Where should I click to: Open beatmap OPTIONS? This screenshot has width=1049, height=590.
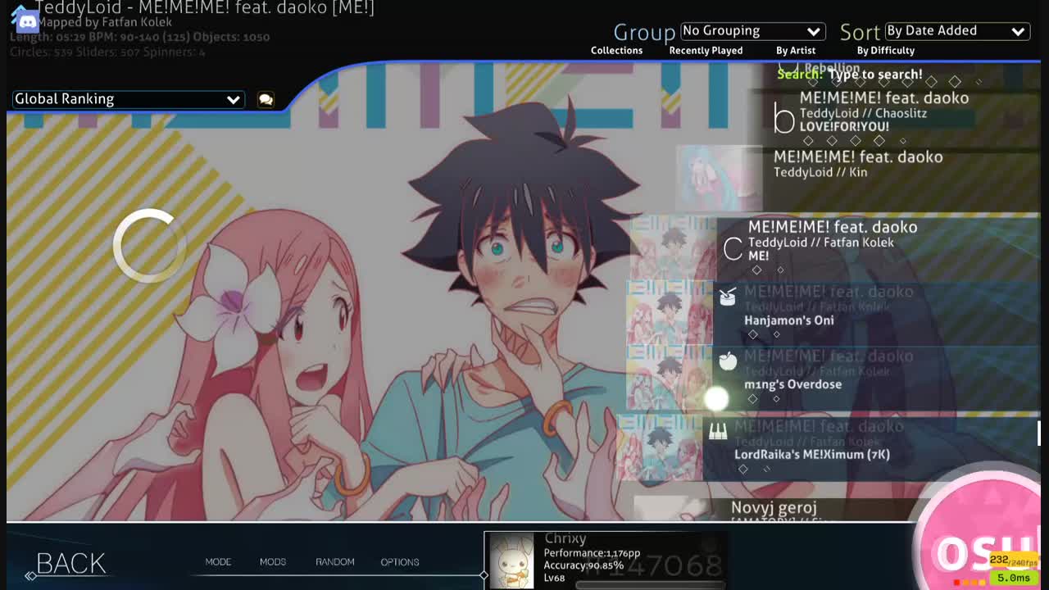(x=400, y=562)
